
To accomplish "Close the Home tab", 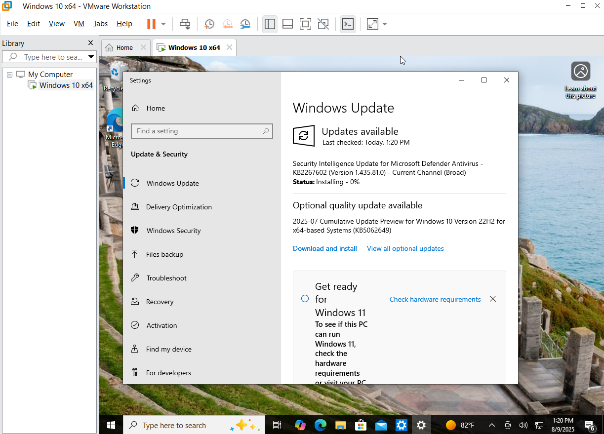I will (x=143, y=47).
